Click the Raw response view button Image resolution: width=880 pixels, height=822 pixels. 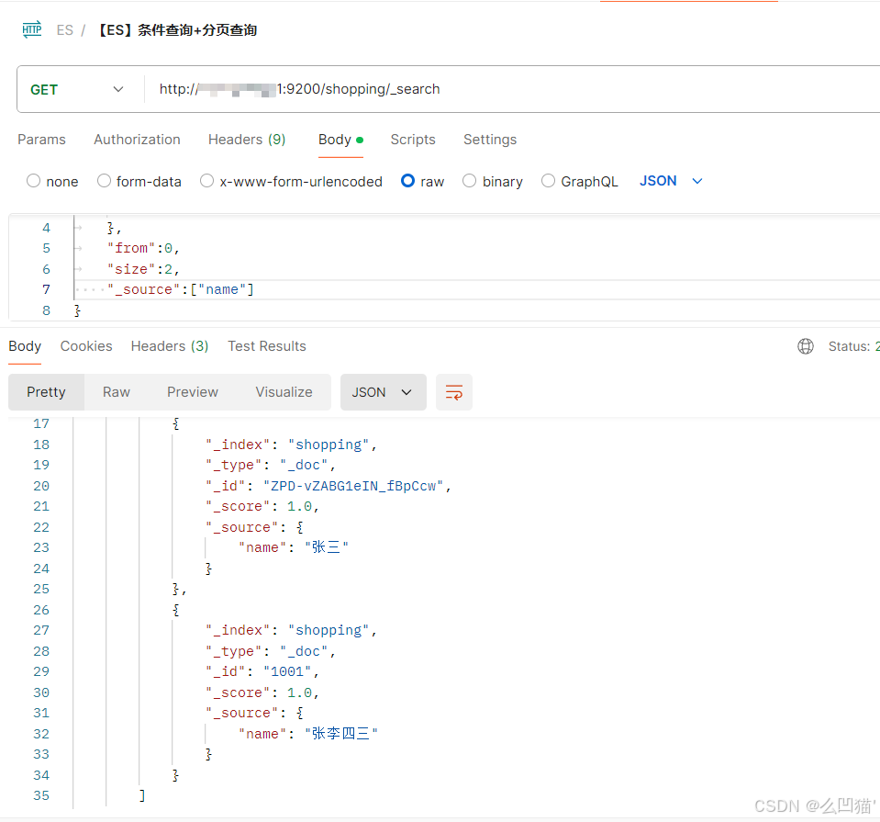pyautogui.click(x=117, y=392)
